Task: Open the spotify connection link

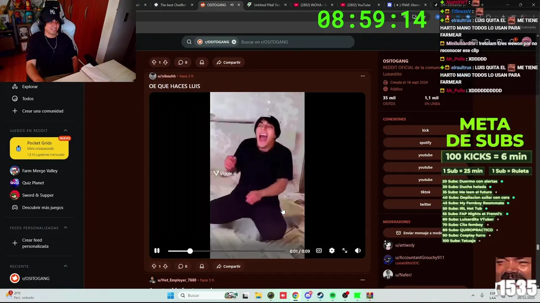Action: click(425, 143)
